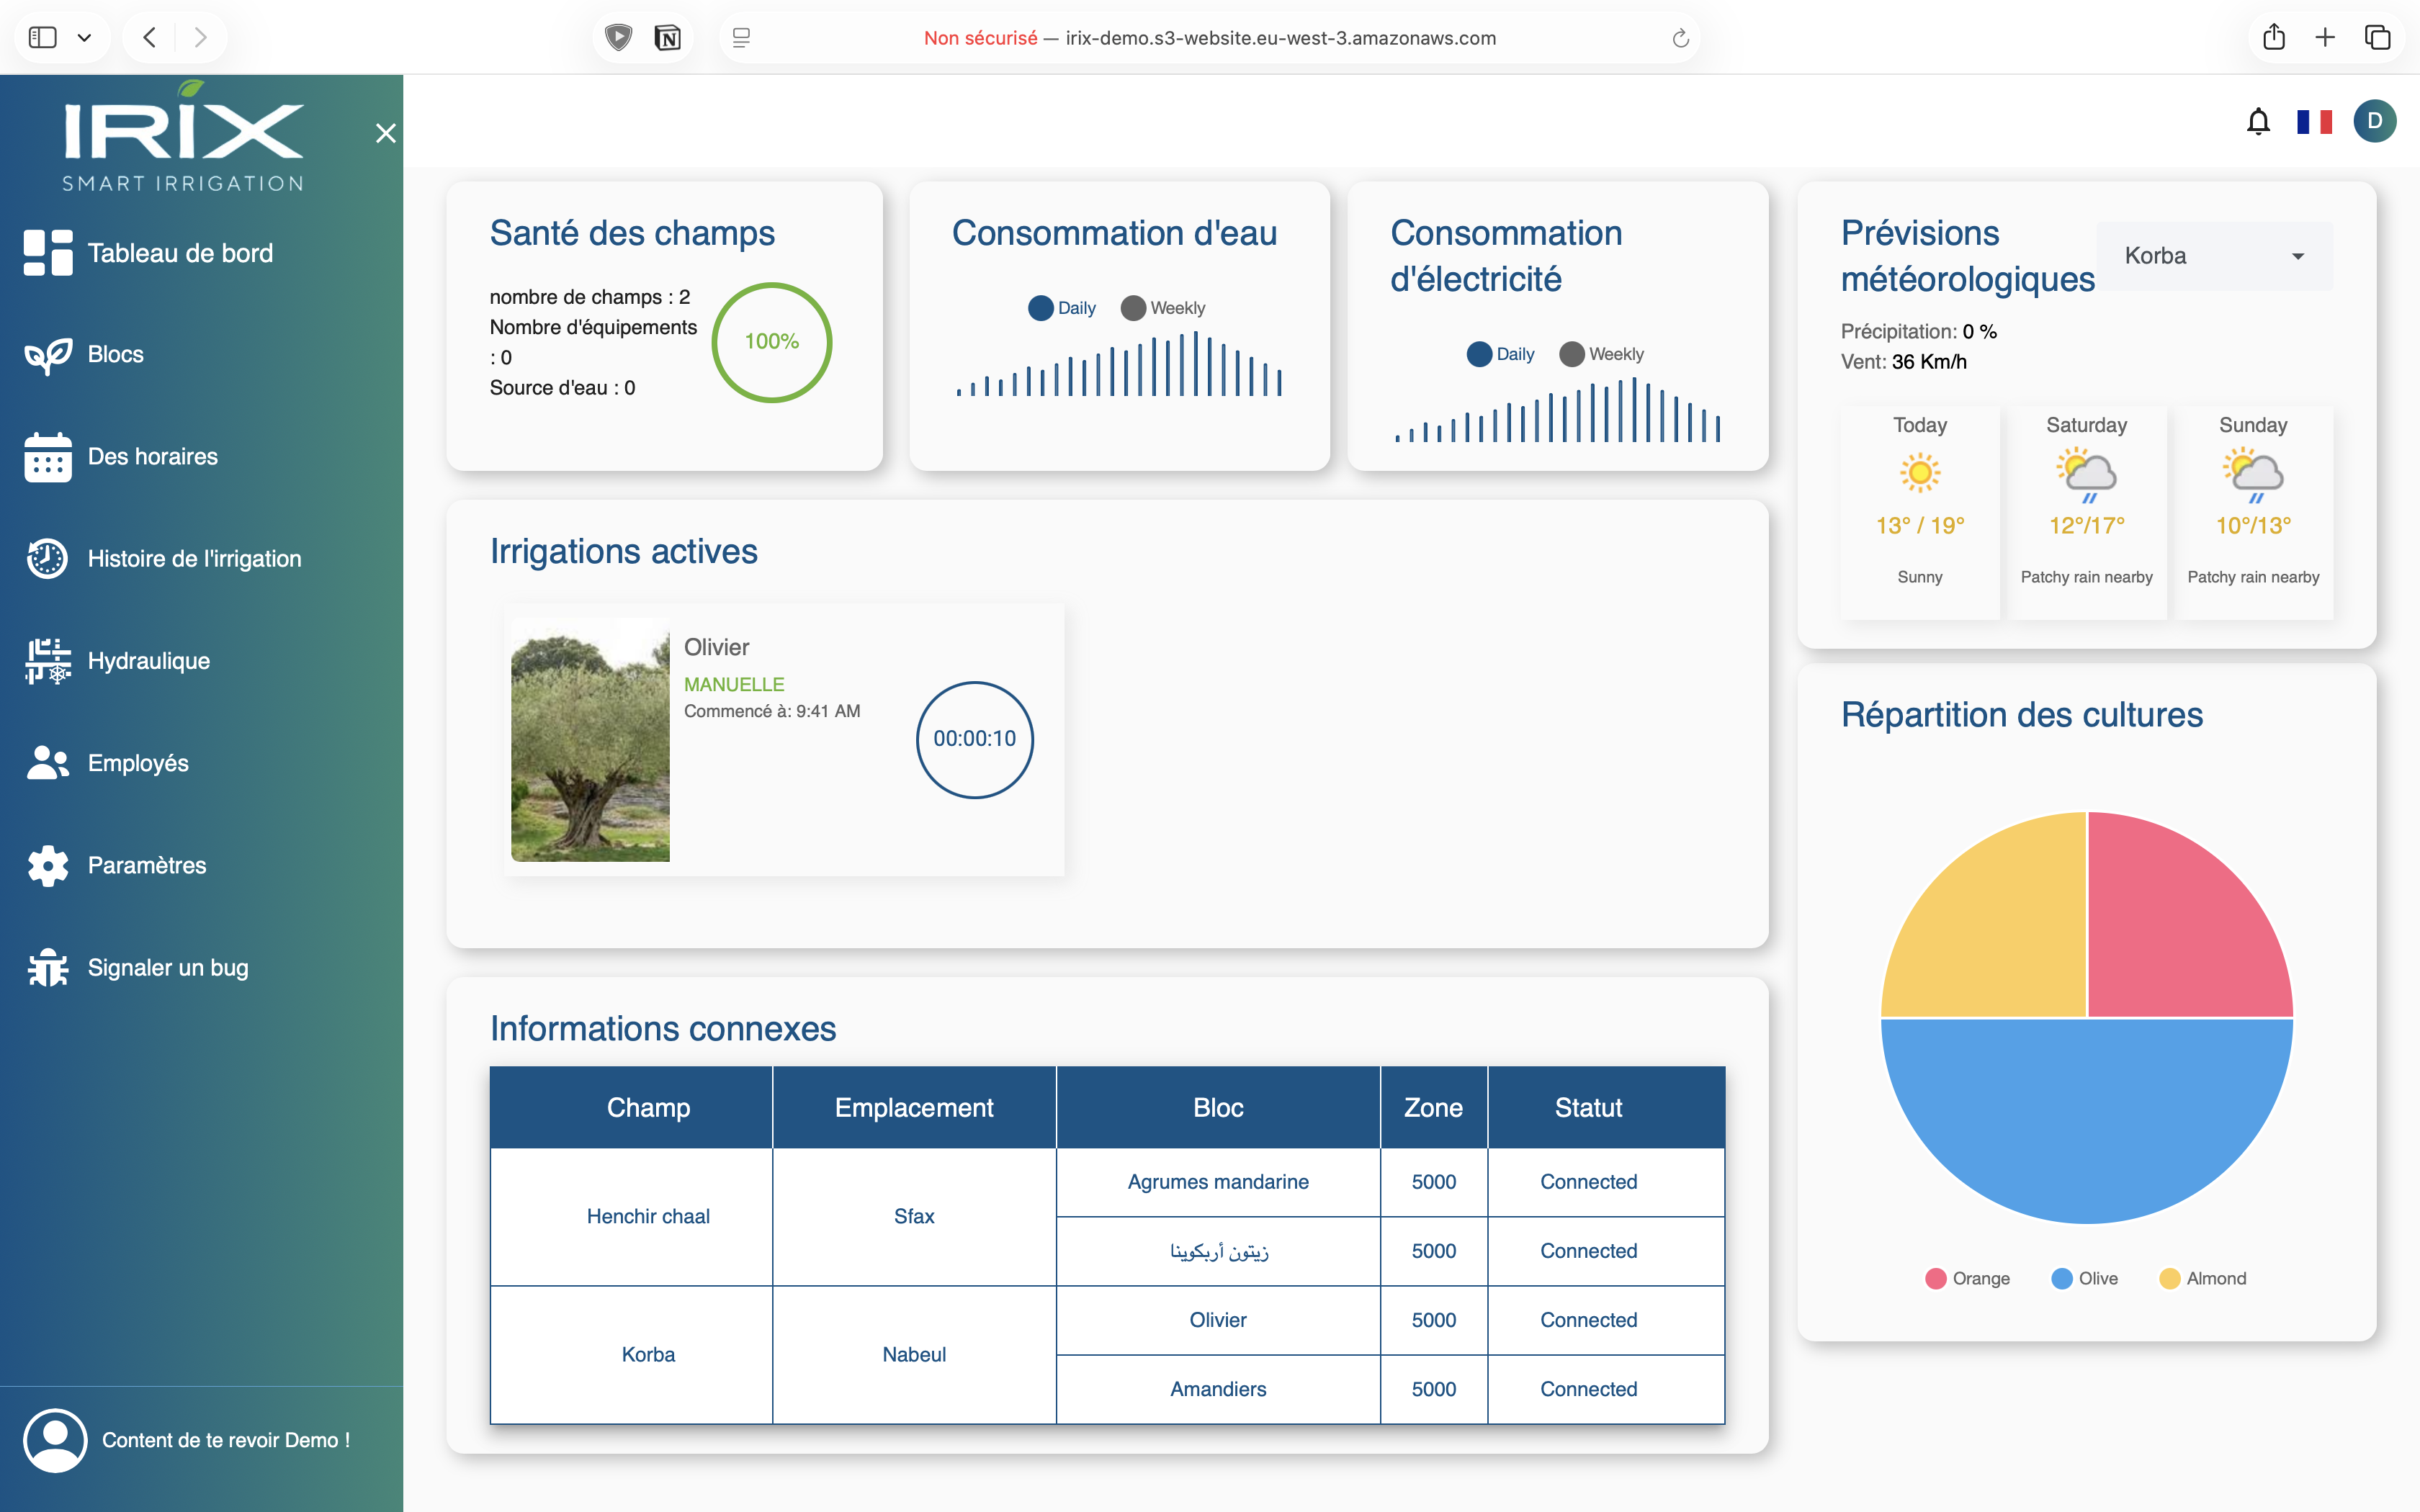Select the Tableau de bord menu entry
The height and width of the screenshot is (1512, 2420).
click(180, 253)
